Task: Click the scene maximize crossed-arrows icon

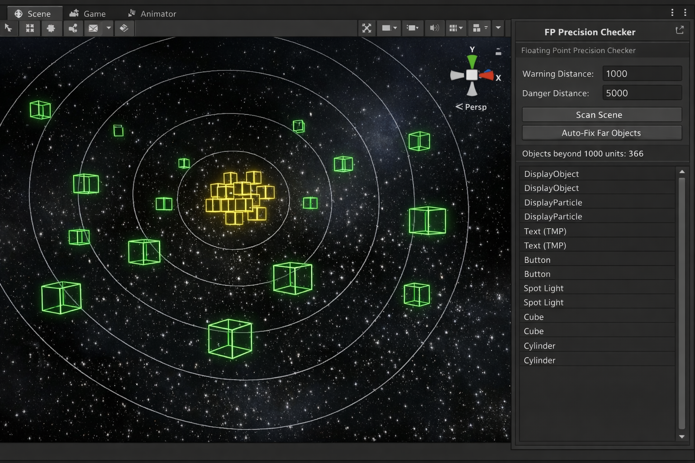Action: [x=367, y=28]
